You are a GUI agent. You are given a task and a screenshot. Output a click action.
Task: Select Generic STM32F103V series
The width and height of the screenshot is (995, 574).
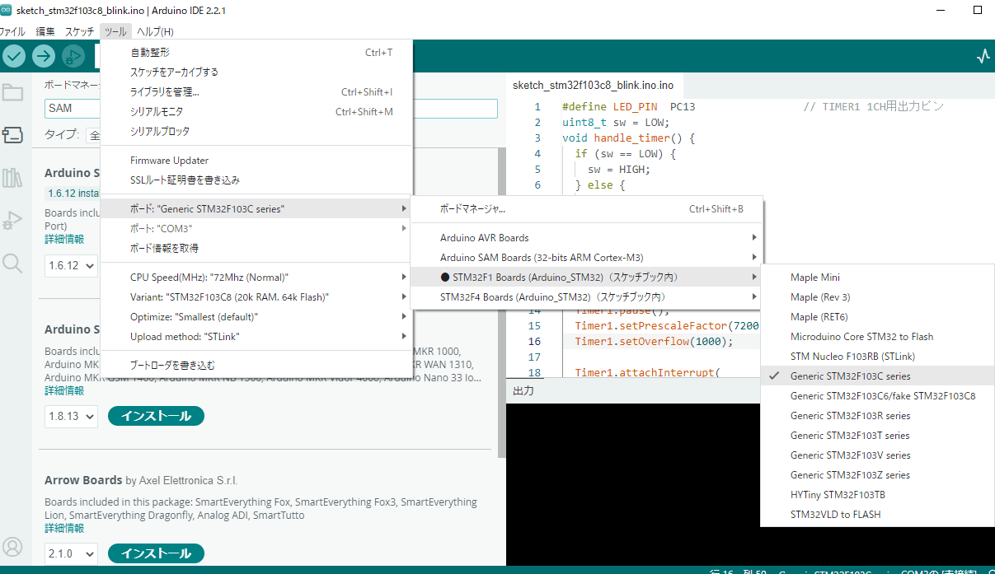pos(877,455)
